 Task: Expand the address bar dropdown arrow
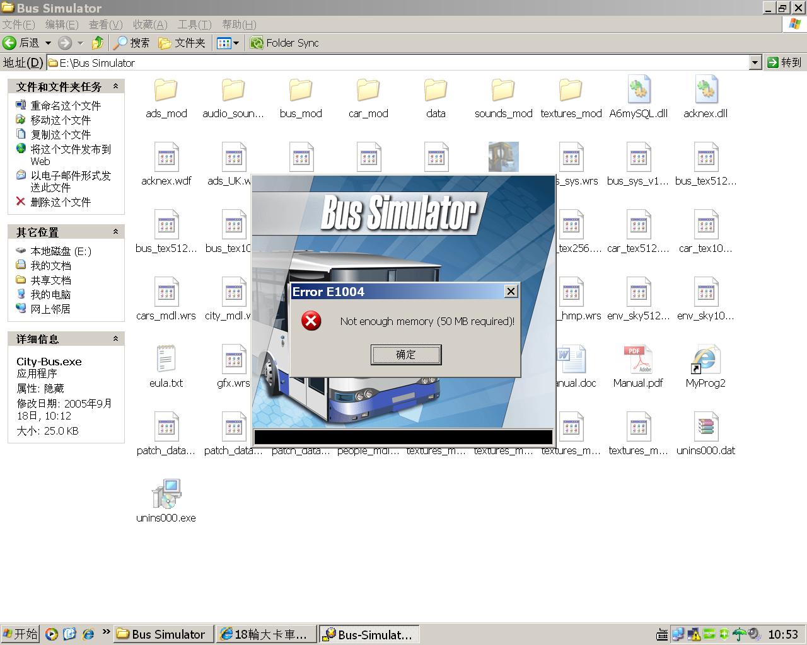(x=755, y=62)
